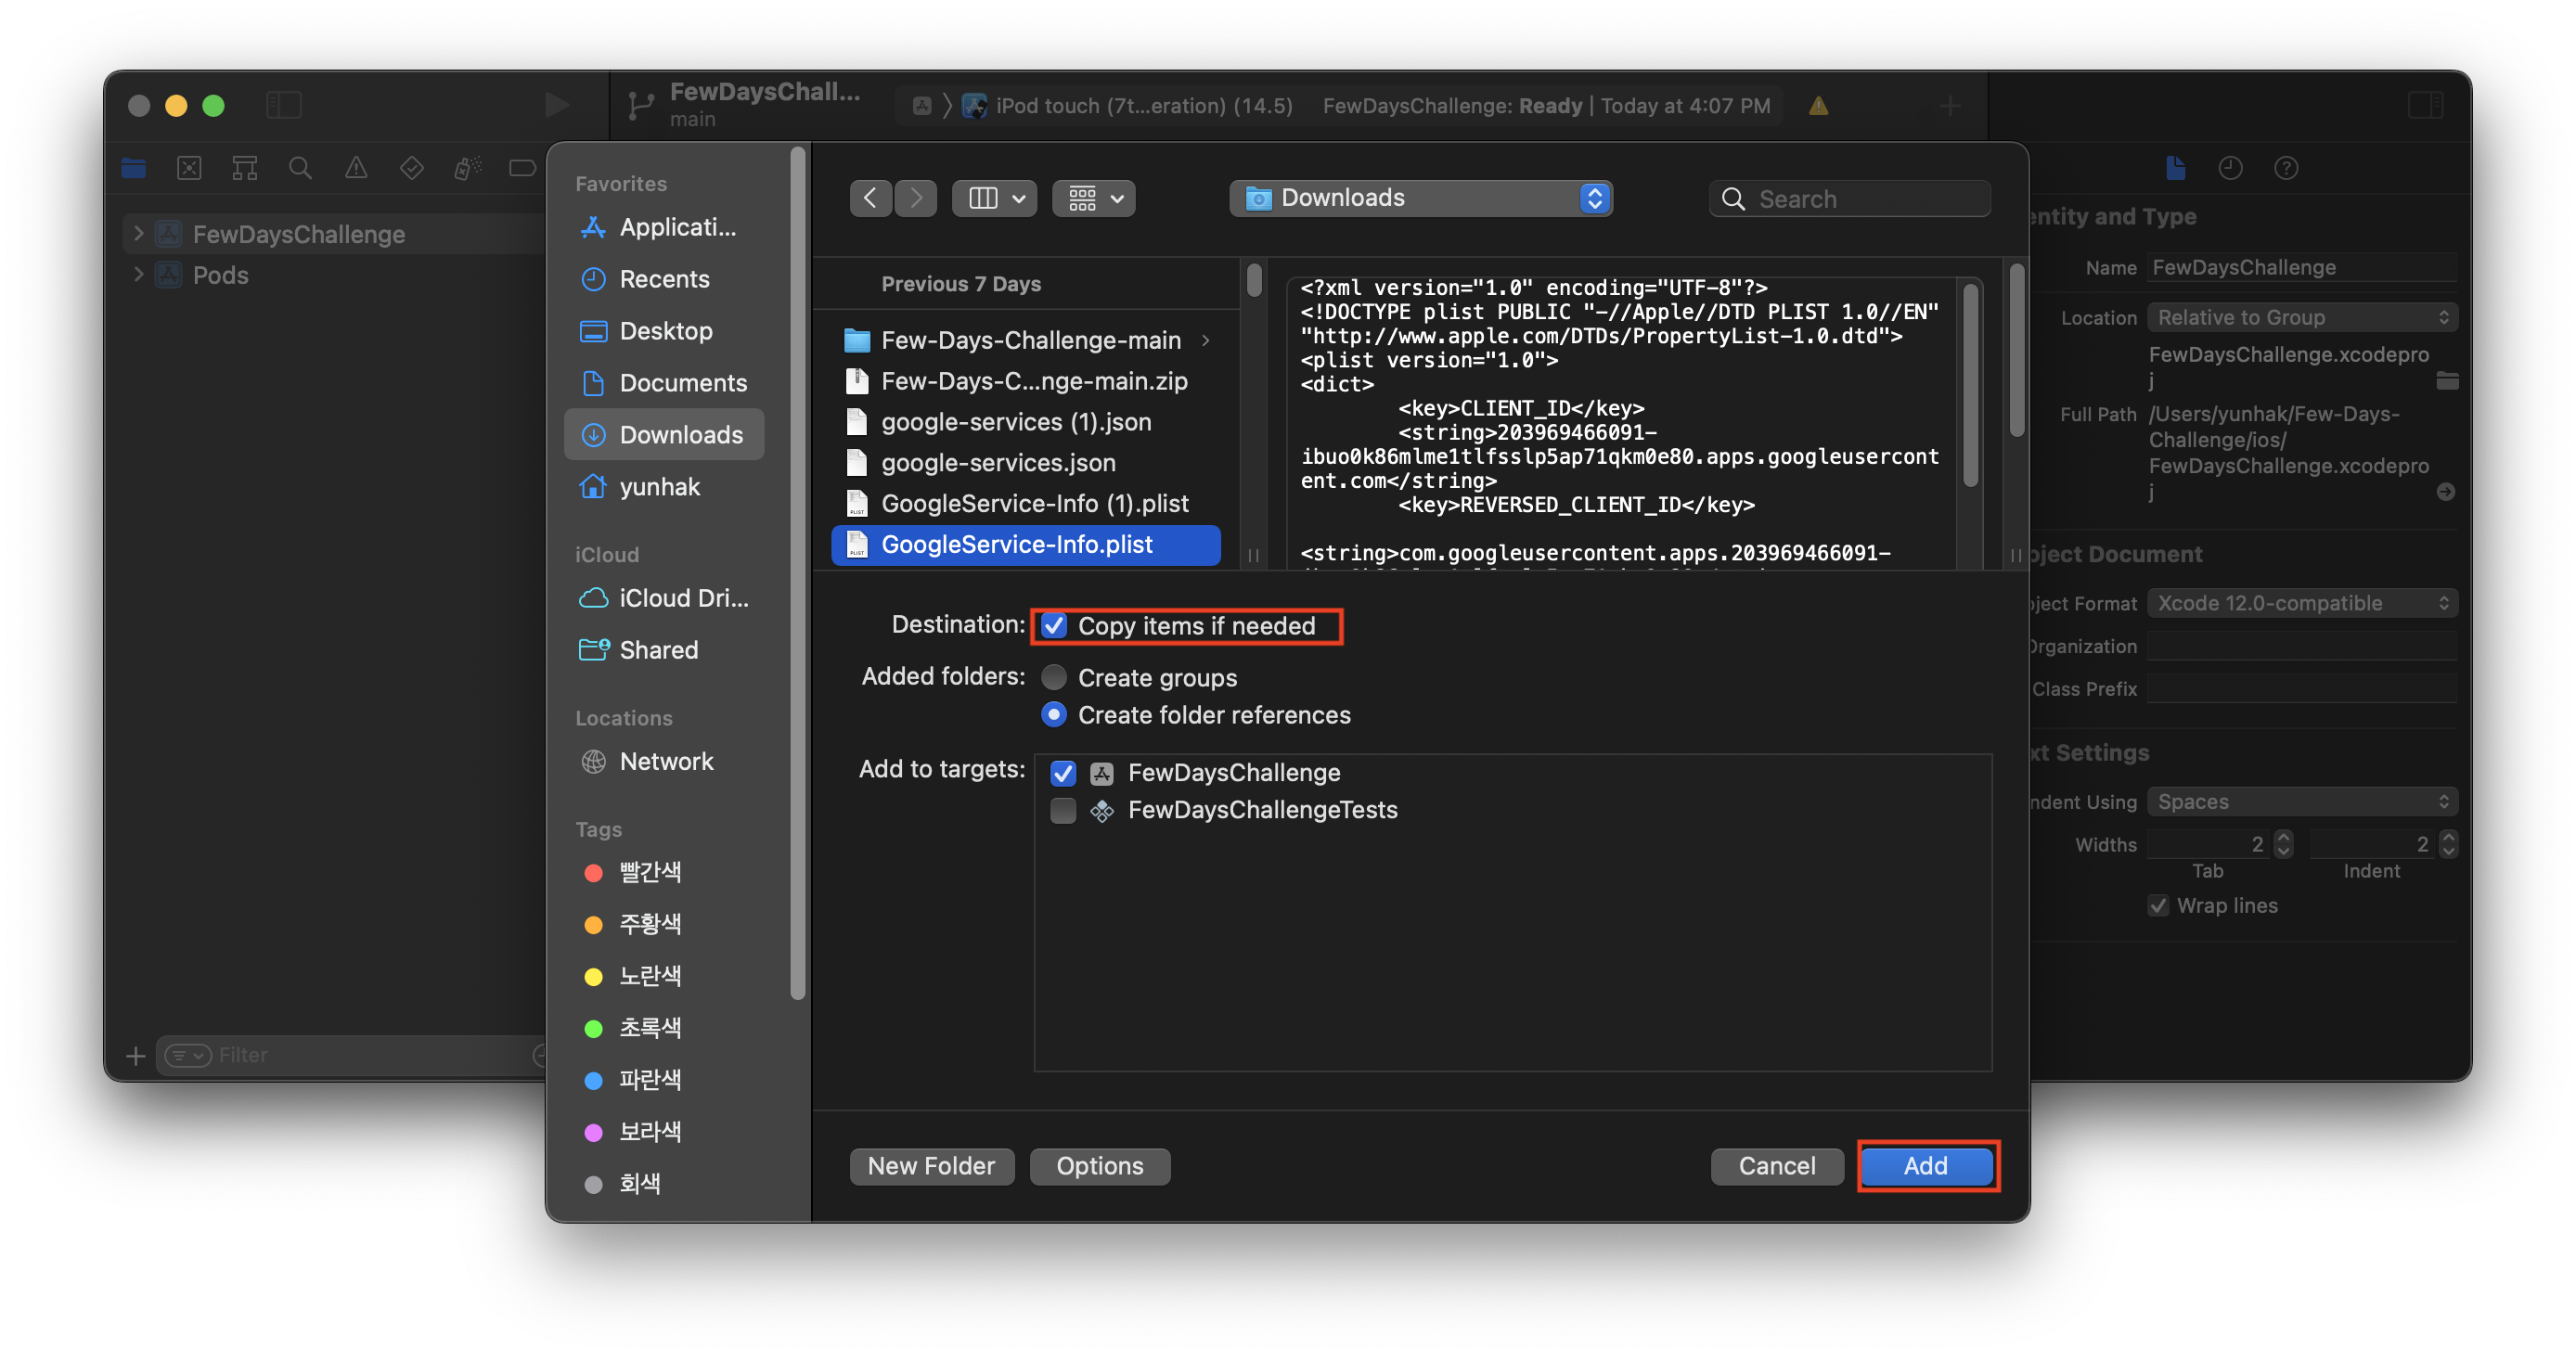The image size is (2576, 1360).
Task: Show the history inspector clock icon
Action: click(x=2230, y=168)
